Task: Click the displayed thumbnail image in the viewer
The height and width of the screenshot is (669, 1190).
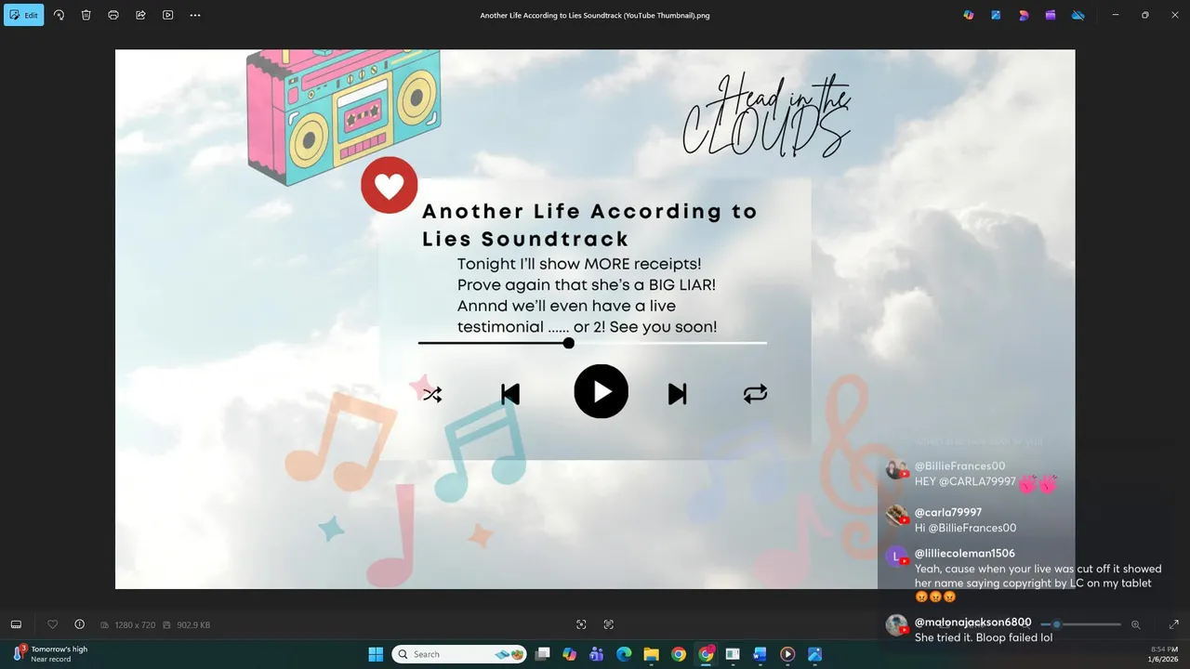Action: [x=595, y=319]
